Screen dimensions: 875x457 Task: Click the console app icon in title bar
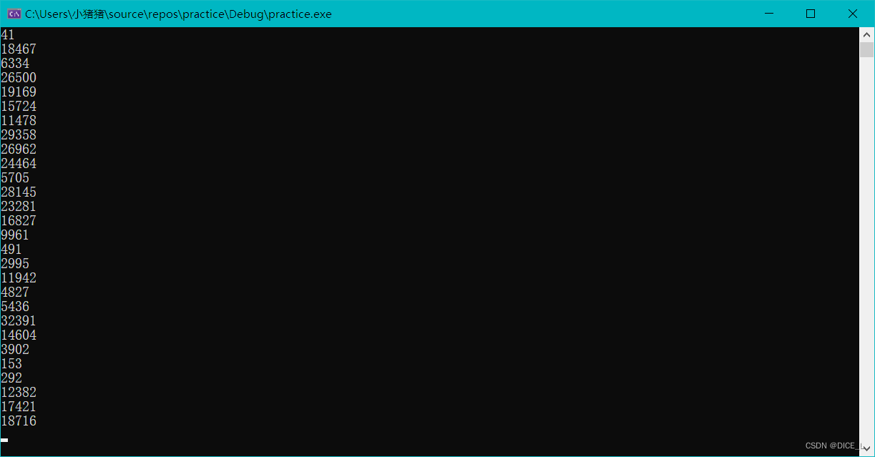click(x=14, y=14)
